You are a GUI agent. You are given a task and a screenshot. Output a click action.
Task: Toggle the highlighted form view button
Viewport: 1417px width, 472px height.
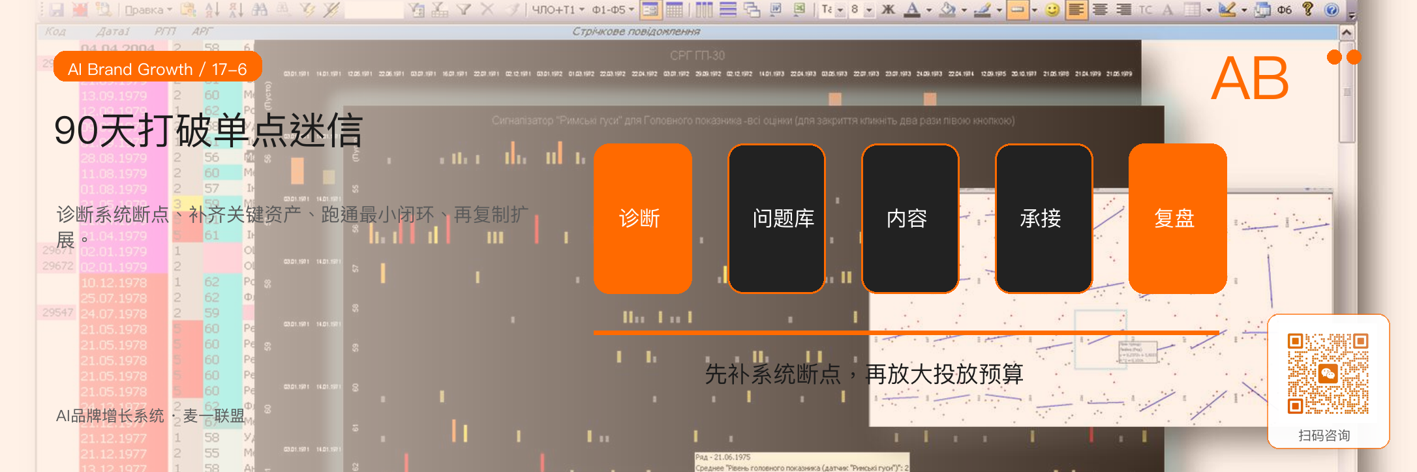pos(650,9)
